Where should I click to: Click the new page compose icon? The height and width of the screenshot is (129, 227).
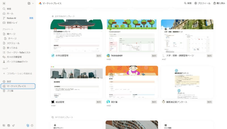pos(29,3)
